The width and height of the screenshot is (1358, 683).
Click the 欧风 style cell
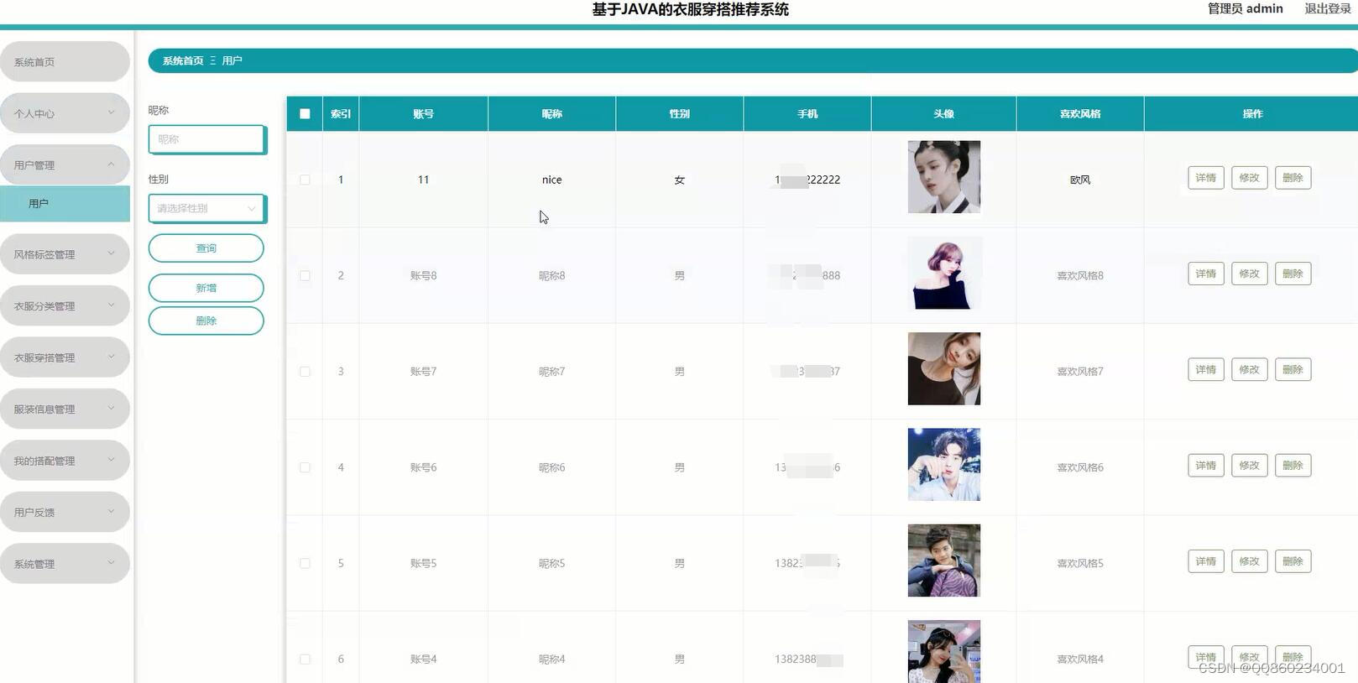pos(1080,180)
